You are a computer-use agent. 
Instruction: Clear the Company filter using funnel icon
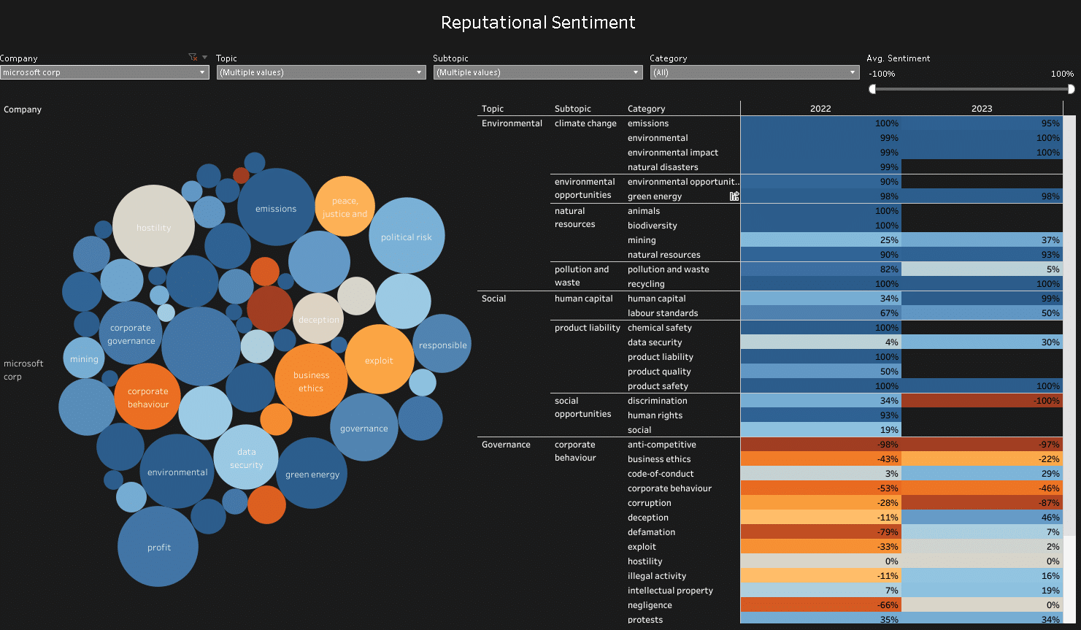tap(193, 57)
